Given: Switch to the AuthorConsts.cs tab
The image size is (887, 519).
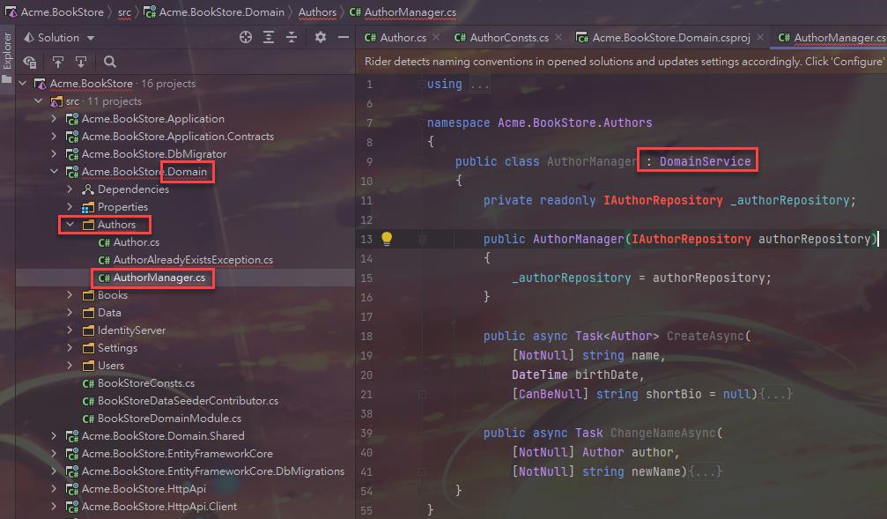Looking at the screenshot, I should (500, 38).
